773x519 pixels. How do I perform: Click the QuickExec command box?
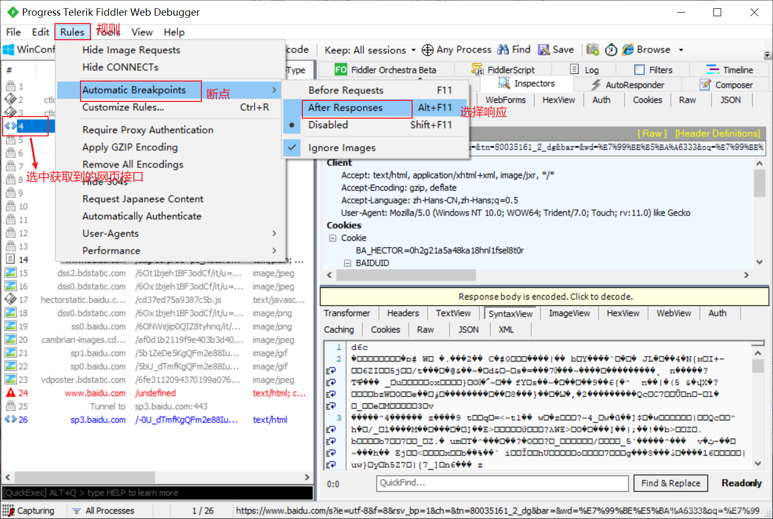(x=157, y=493)
